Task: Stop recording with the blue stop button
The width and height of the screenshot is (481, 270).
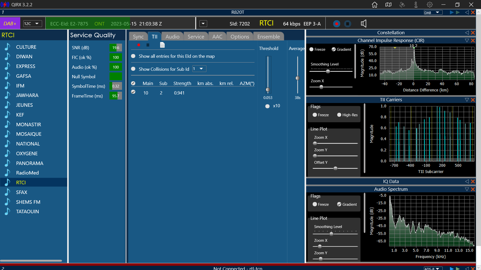Action: click(347, 24)
